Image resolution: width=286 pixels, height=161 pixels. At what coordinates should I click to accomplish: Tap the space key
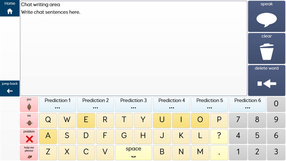(x=133, y=153)
